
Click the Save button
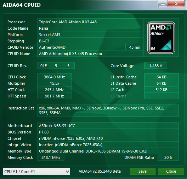tap(142, 171)
